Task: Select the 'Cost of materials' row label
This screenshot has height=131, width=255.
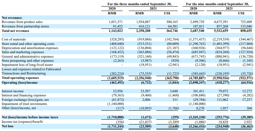Action: 14,39
